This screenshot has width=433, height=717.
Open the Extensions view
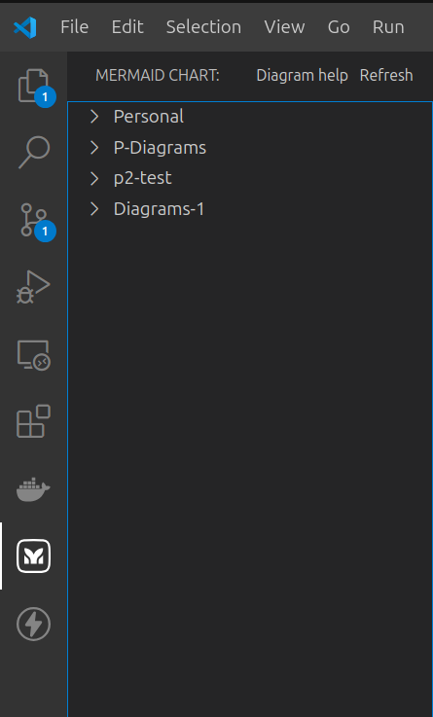[33, 421]
